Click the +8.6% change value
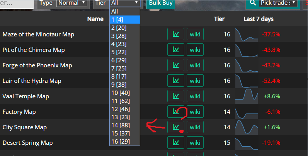This screenshot has height=156, width=308. pyautogui.click(x=272, y=96)
